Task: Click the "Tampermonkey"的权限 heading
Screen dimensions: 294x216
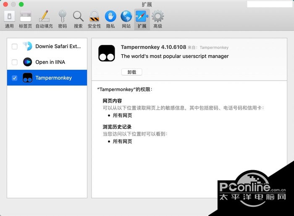Action: click(x=125, y=90)
